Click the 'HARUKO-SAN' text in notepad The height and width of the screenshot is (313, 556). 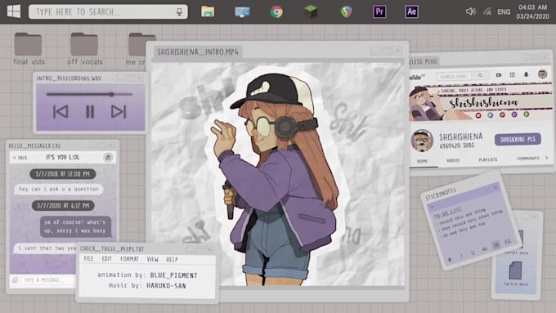[x=166, y=285]
